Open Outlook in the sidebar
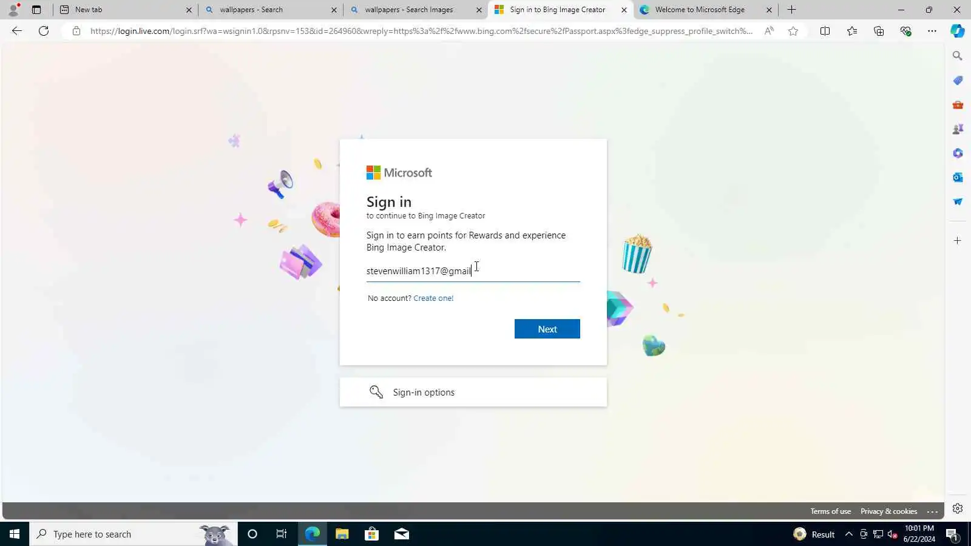971x546 pixels. [958, 177]
